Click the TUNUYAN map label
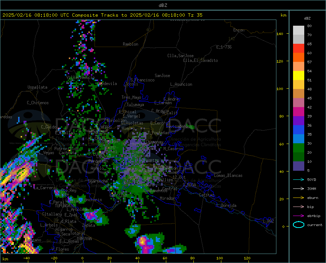 [84, 239]
